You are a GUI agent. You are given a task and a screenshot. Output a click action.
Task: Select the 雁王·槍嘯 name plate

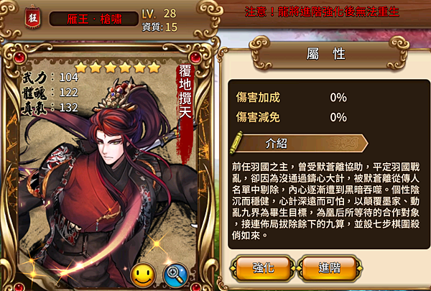coord(93,19)
